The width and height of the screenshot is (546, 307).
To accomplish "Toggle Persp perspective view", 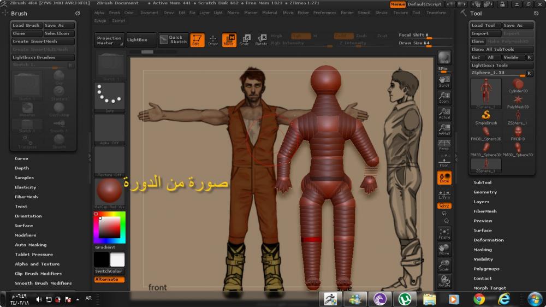I will point(444,145).
